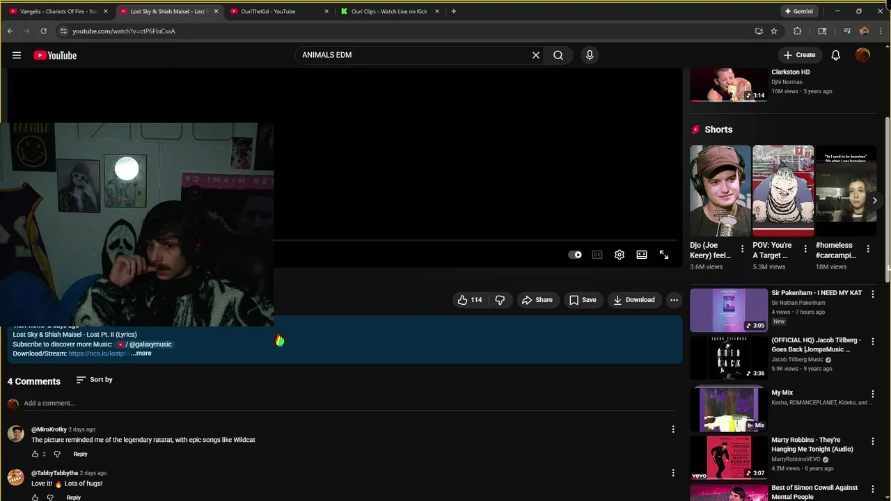Image resolution: width=891 pixels, height=501 pixels.
Task: Switch to Ouri Clips Kick tab
Action: coord(390,11)
